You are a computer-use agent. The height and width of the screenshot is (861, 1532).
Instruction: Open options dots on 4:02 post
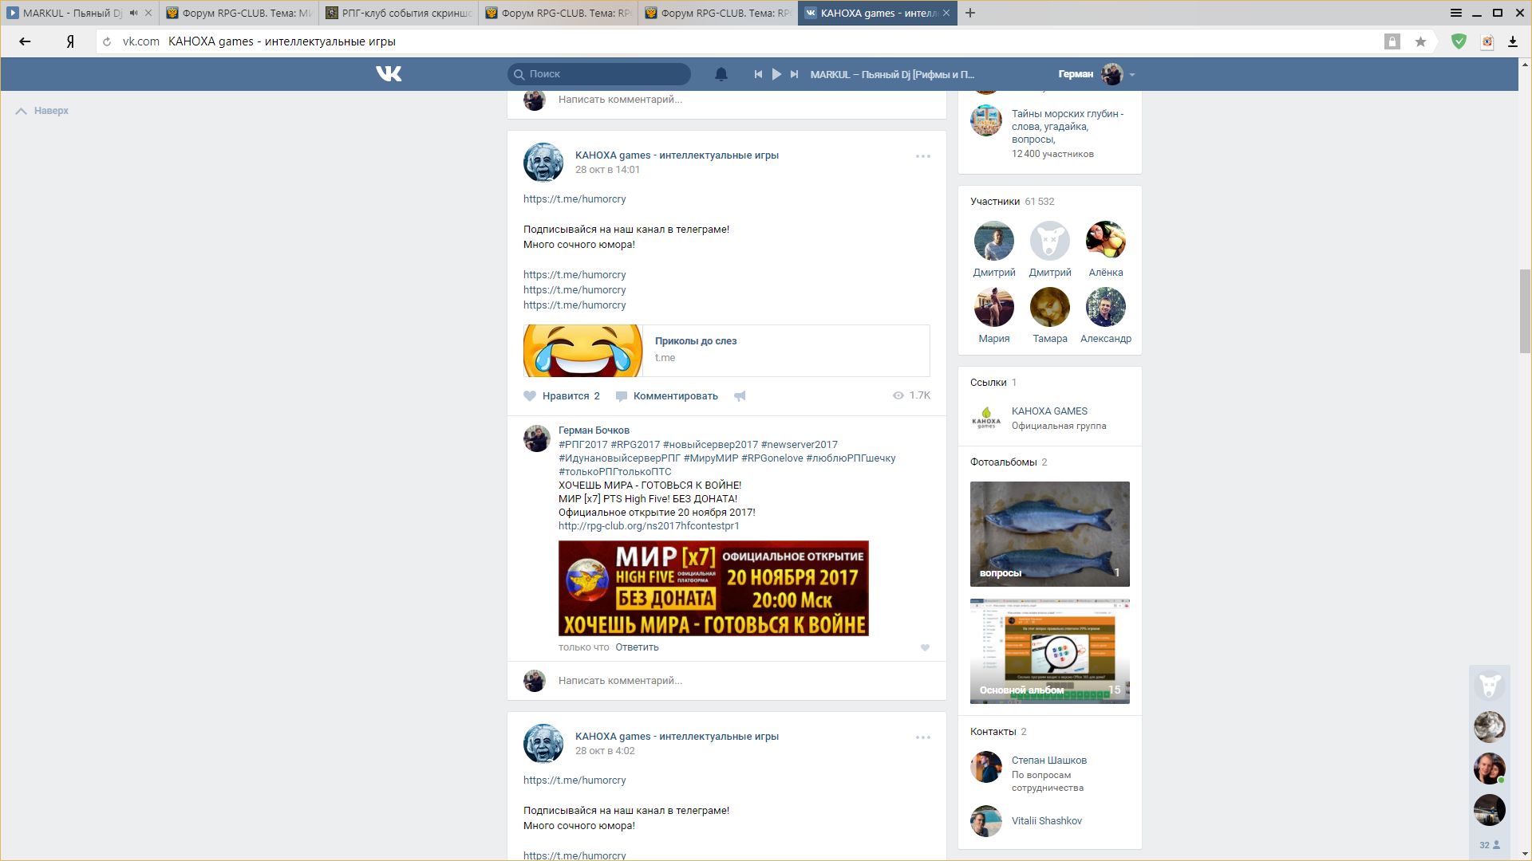point(923,737)
